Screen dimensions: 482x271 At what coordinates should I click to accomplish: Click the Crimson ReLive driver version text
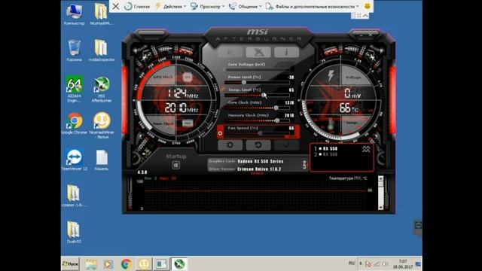click(x=259, y=169)
